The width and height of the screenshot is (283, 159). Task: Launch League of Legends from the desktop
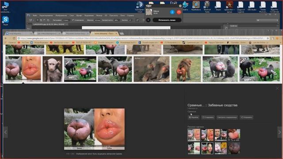[241, 7]
